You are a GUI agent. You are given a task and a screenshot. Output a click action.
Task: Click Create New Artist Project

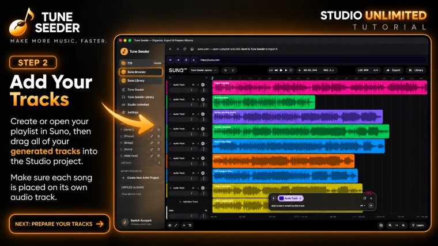pyautogui.click(x=141, y=178)
